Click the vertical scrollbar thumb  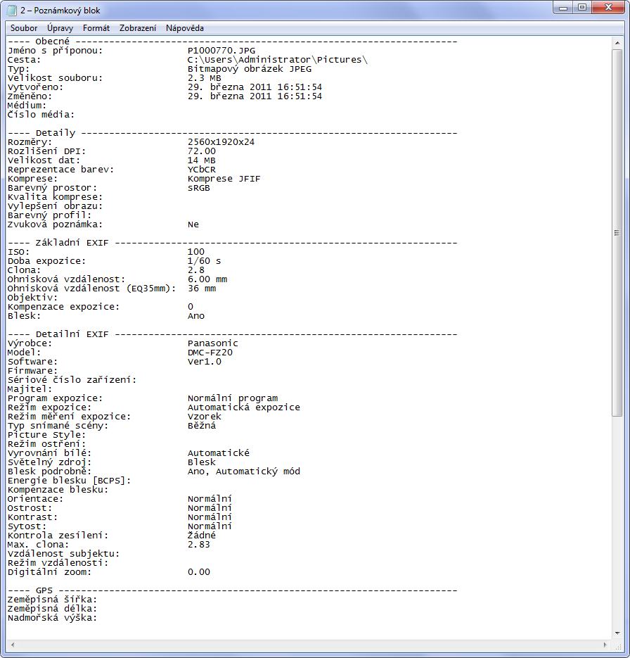point(617,233)
